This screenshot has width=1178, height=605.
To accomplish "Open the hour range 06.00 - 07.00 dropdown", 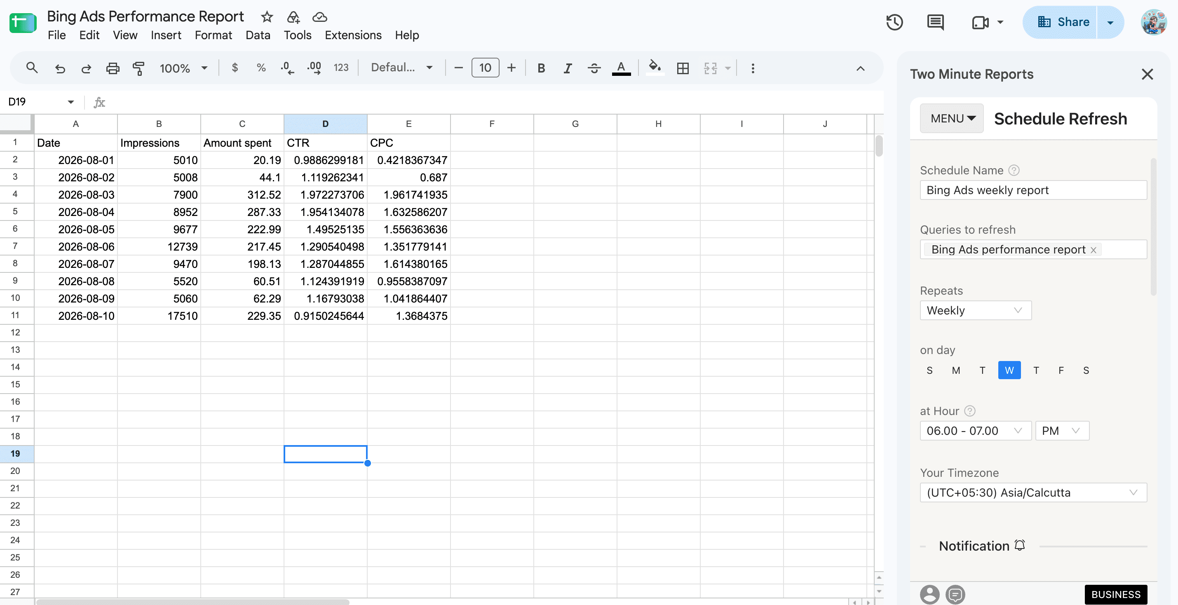I will click(976, 430).
